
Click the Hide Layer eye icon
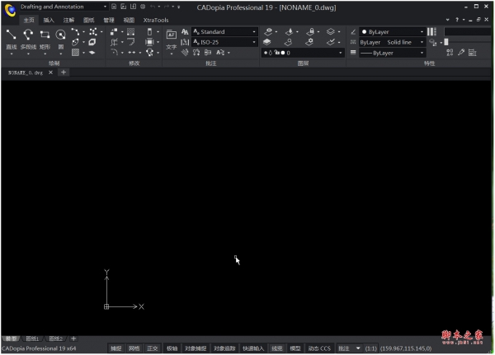(268, 31)
